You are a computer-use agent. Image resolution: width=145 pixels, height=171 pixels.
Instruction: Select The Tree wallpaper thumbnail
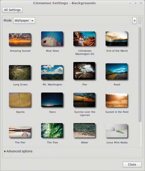pyautogui.click(x=52, y=130)
